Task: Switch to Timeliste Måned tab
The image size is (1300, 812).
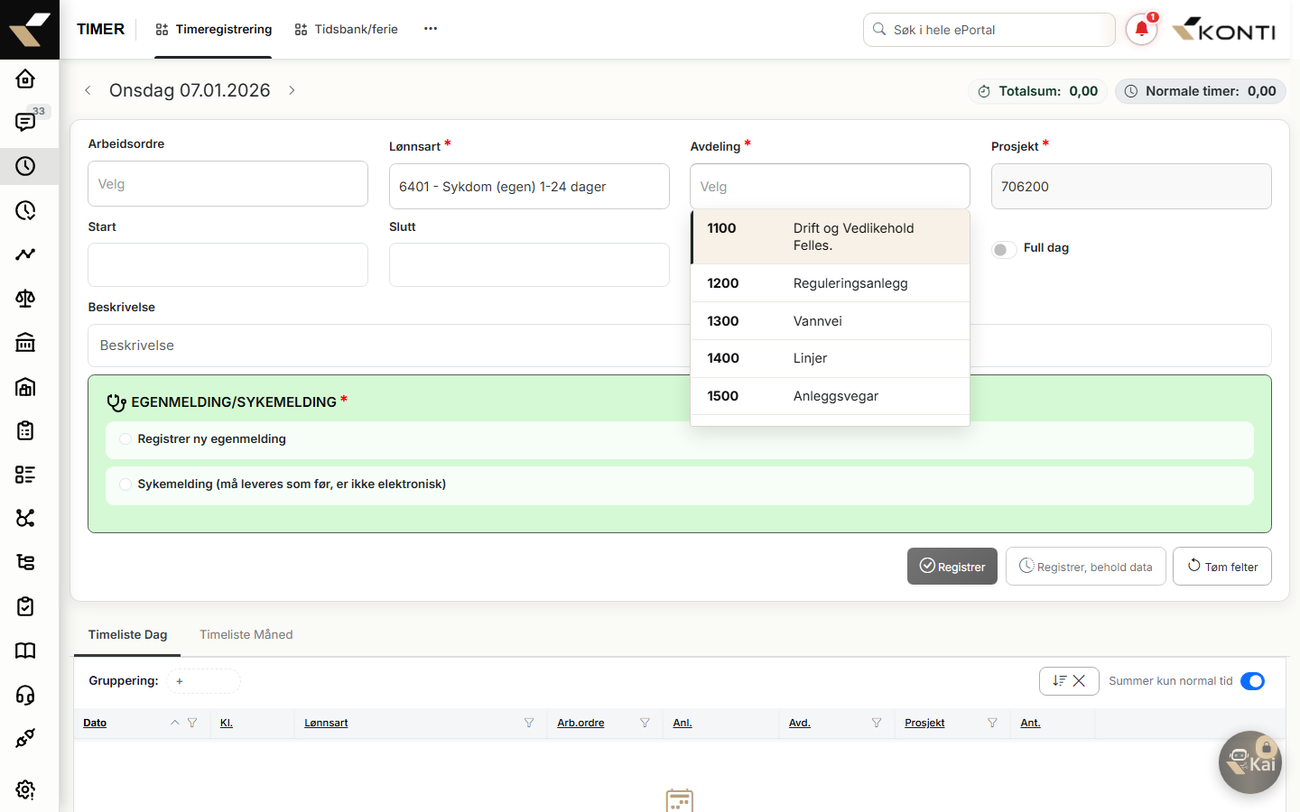Action: tap(246, 635)
